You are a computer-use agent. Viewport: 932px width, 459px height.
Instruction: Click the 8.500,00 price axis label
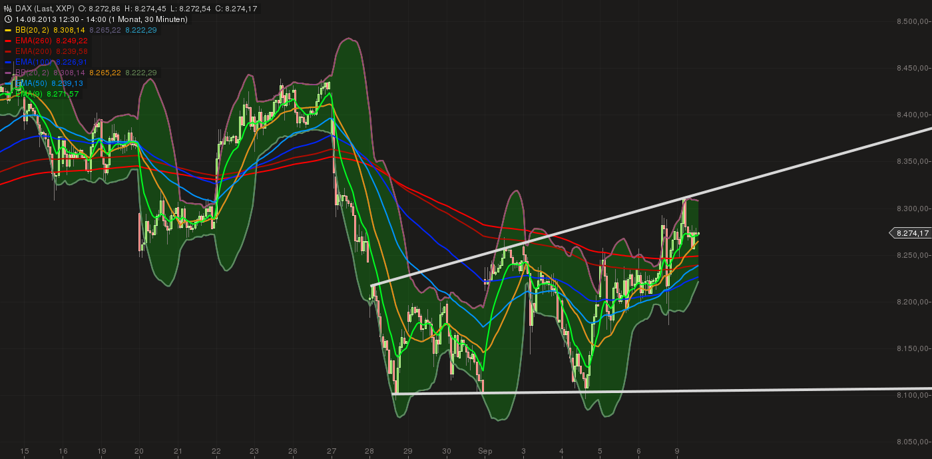(913, 22)
